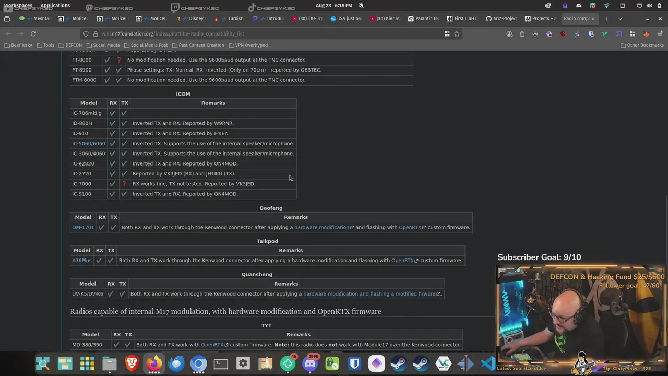Switch to the M17-Project GitHub tab
The image size is (668, 376).
point(501,19)
